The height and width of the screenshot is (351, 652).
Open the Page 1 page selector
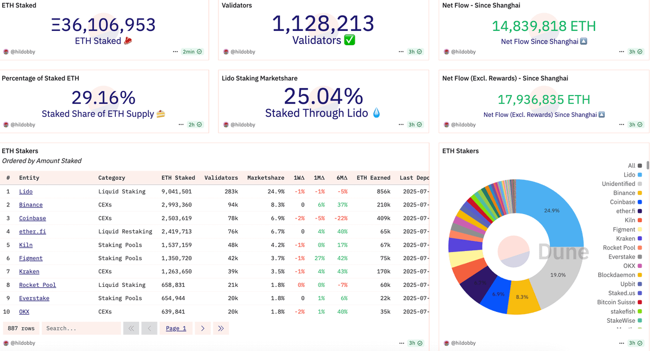coord(176,328)
